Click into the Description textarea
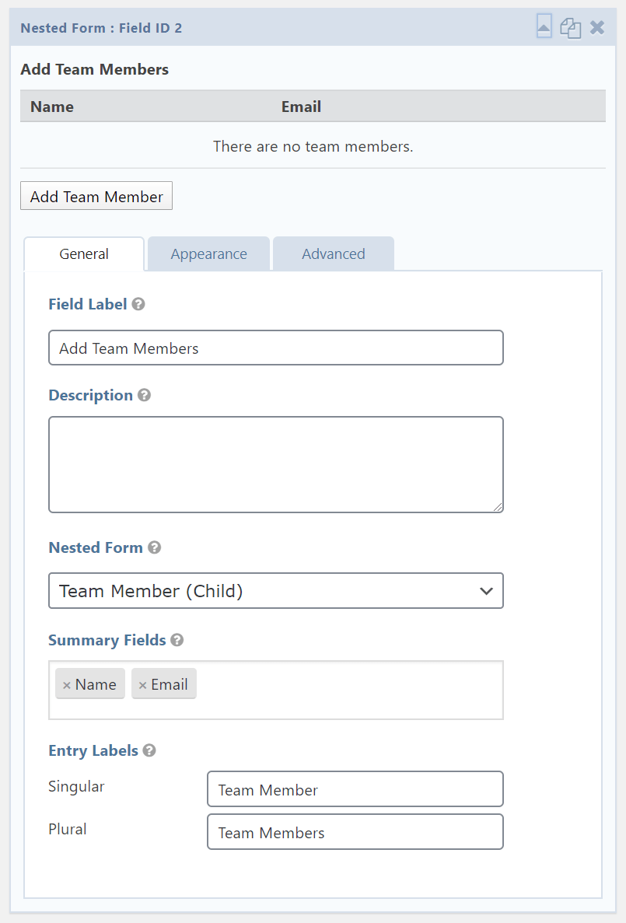 click(x=275, y=464)
